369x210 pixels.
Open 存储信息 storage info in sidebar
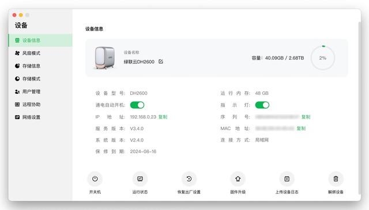[x=40, y=66]
